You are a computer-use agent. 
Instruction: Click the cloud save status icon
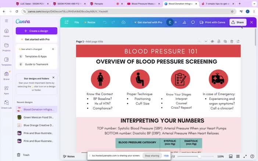point(123,22)
